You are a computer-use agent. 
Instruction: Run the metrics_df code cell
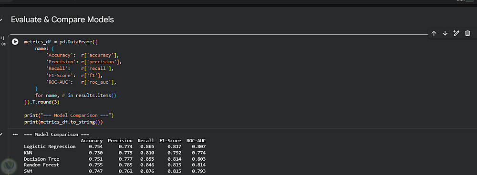(15, 42)
